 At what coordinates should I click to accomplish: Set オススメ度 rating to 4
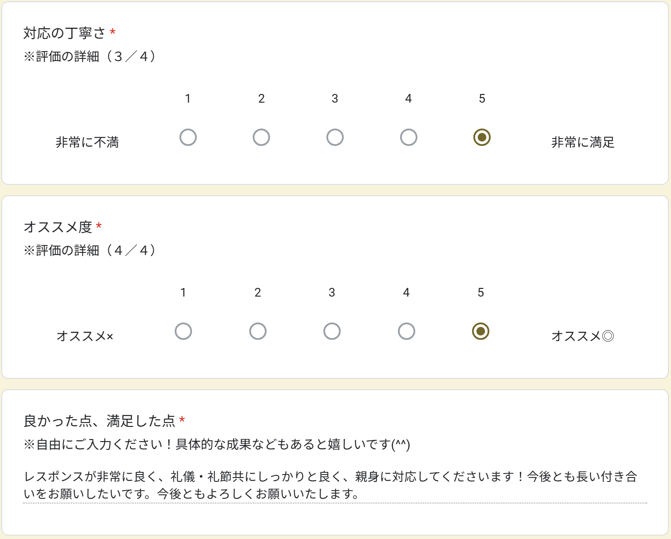click(x=407, y=331)
